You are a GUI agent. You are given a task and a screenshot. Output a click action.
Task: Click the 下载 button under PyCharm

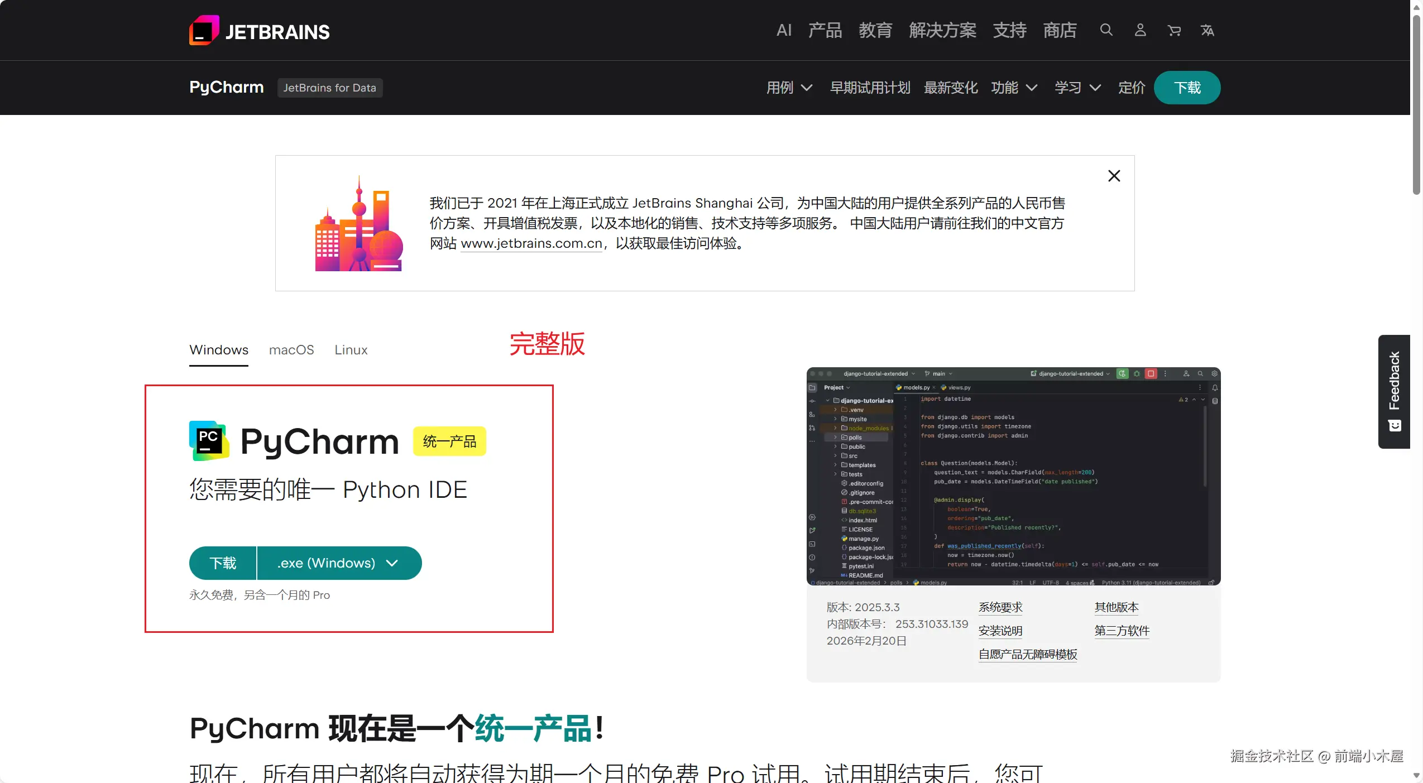[223, 563]
